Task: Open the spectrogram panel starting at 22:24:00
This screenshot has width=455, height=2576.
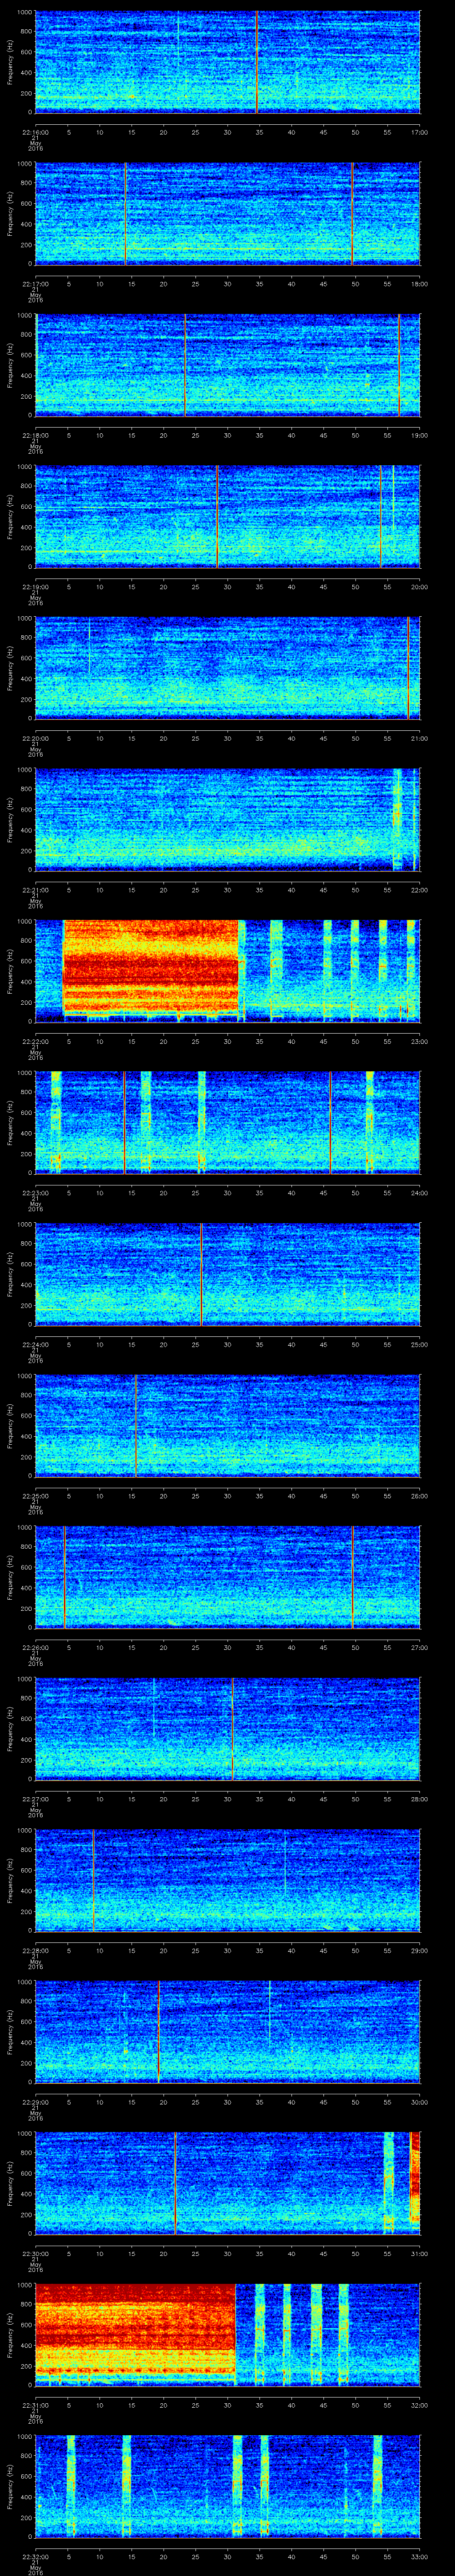Action: click(228, 1273)
